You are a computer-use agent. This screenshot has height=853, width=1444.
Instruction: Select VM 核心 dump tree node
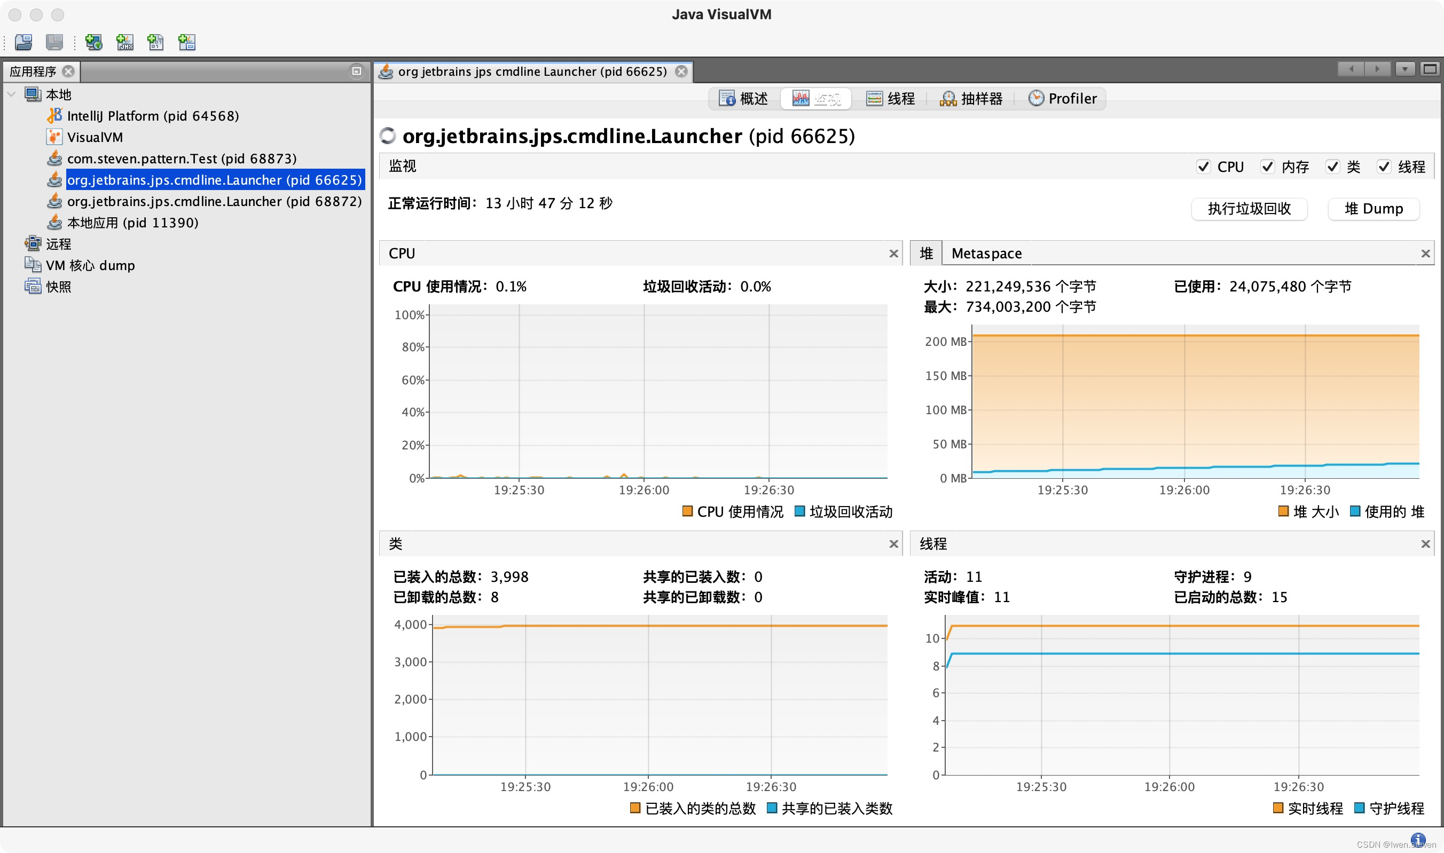click(x=90, y=265)
